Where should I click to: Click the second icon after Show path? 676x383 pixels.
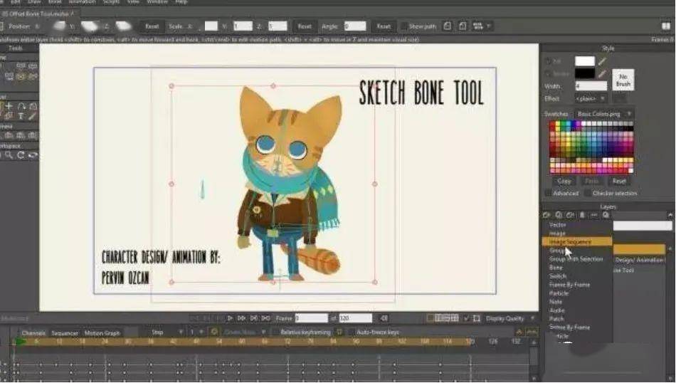pos(463,26)
